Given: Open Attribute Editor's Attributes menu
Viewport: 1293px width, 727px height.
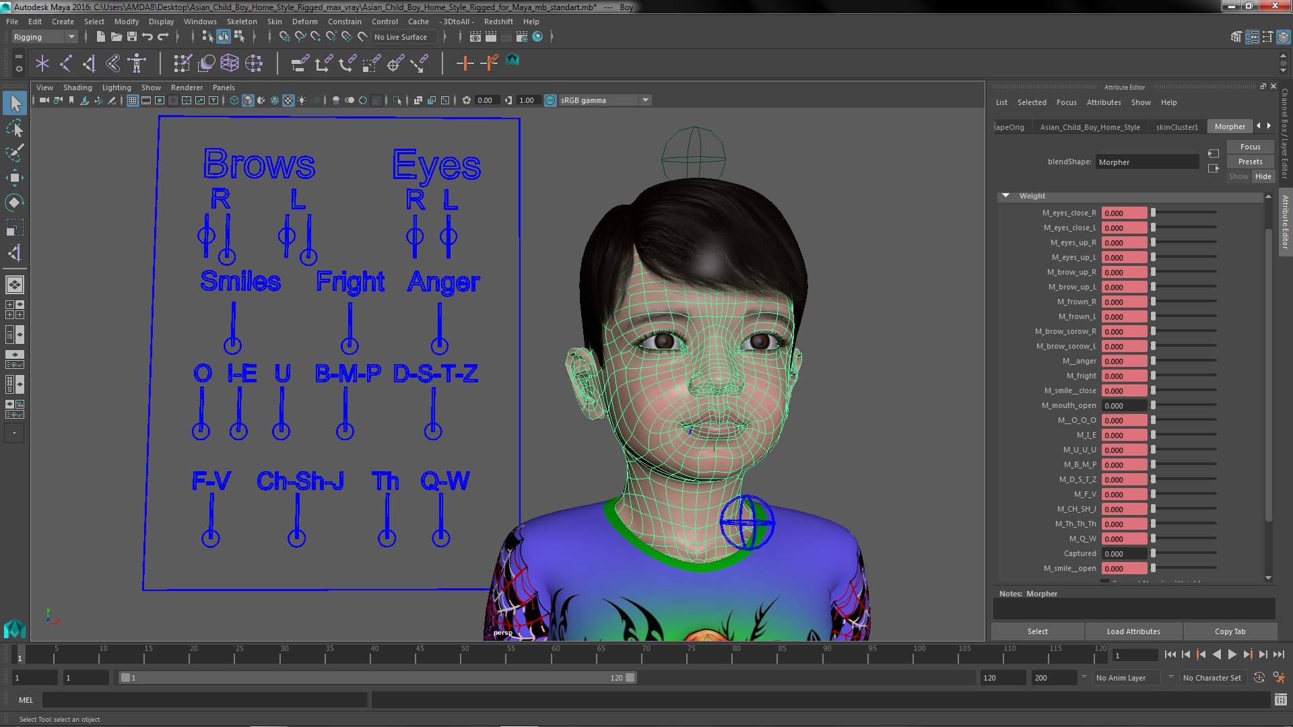Looking at the screenshot, I should coord(1104,102).
